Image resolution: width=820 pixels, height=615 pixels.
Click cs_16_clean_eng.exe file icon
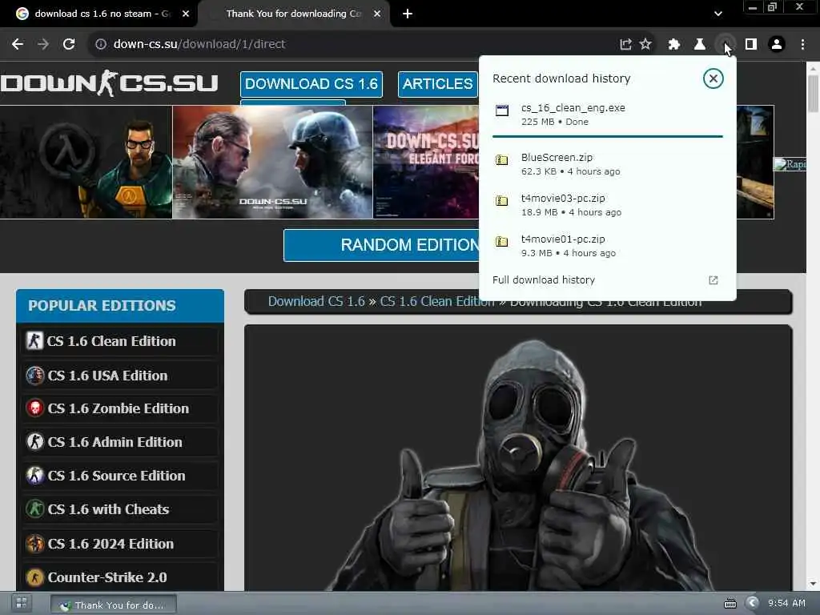[x=502, y=110]
